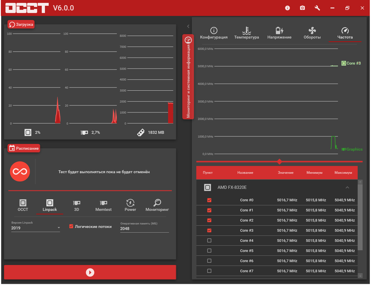The width and height of the screenshot is (371, 285).
Task: Click the 'V6.0.0' version label
Action: pyautogui.click(x=63, y=8)
